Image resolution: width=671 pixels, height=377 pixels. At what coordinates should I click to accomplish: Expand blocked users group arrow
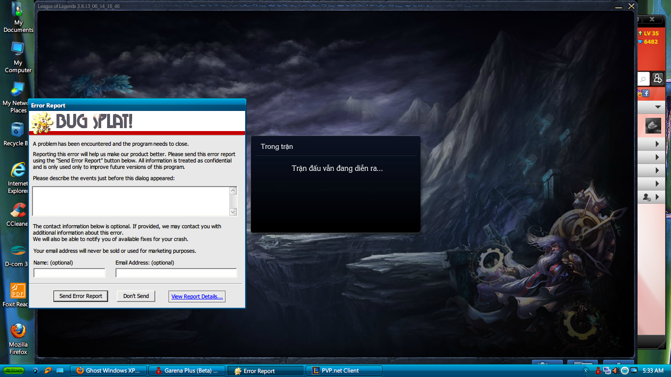coord(657,197)
